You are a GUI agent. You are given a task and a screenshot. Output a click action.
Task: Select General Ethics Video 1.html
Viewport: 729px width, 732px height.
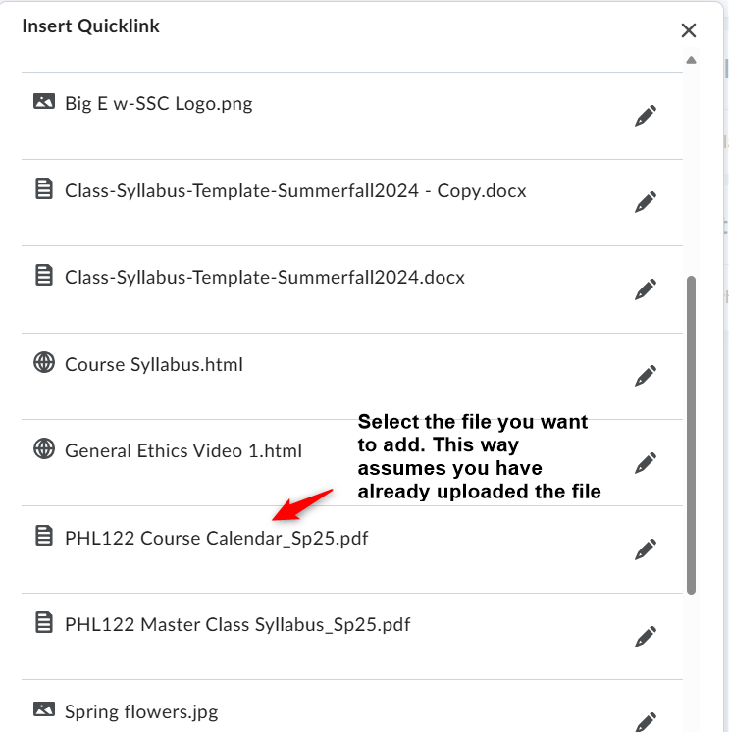click(x=182, y=450)
